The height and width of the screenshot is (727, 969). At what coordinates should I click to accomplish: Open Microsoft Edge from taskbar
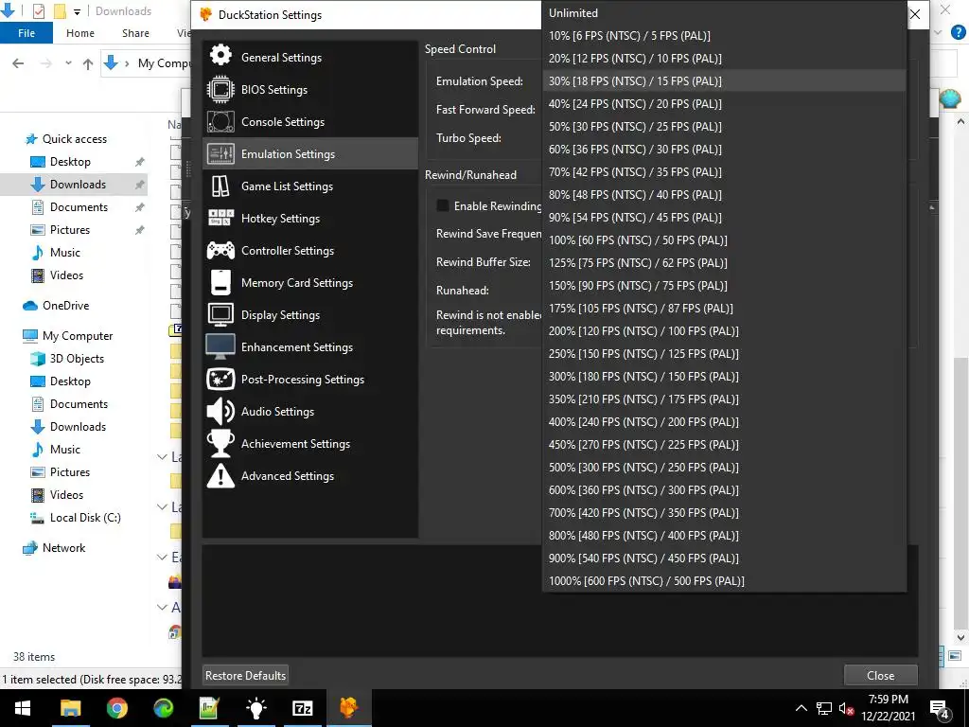pos(163,708)
